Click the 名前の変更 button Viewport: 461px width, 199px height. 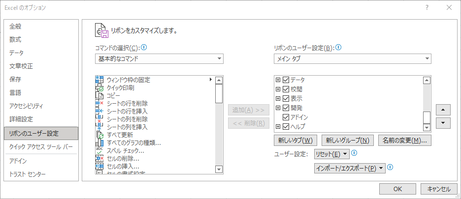tap(405, 141)
